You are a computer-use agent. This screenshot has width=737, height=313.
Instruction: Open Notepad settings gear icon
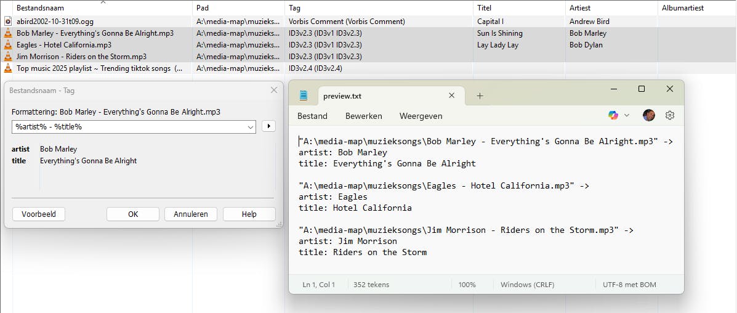(670, 115)
